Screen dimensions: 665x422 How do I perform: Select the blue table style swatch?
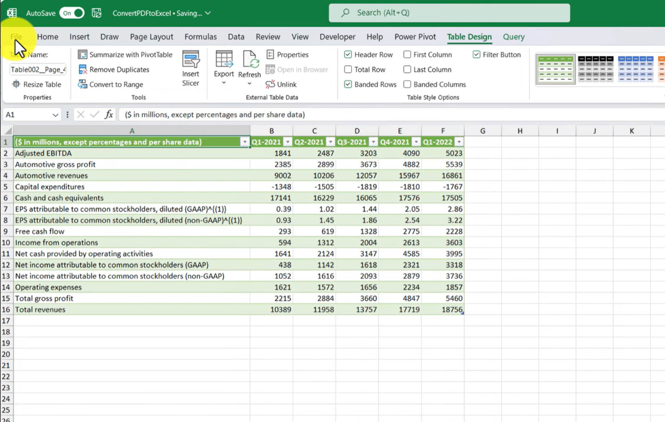636,69
